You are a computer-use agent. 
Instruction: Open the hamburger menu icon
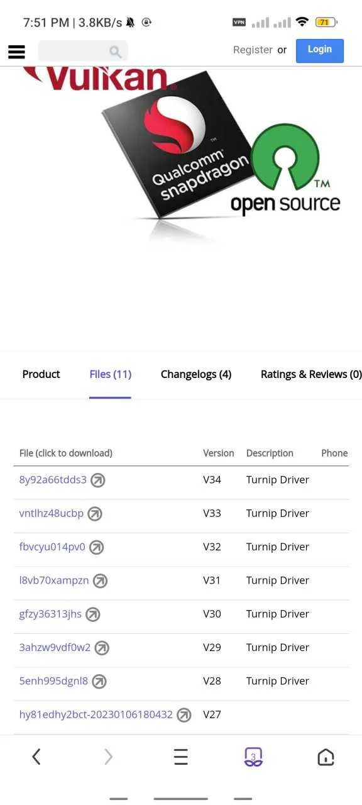(x=17, y=52)
